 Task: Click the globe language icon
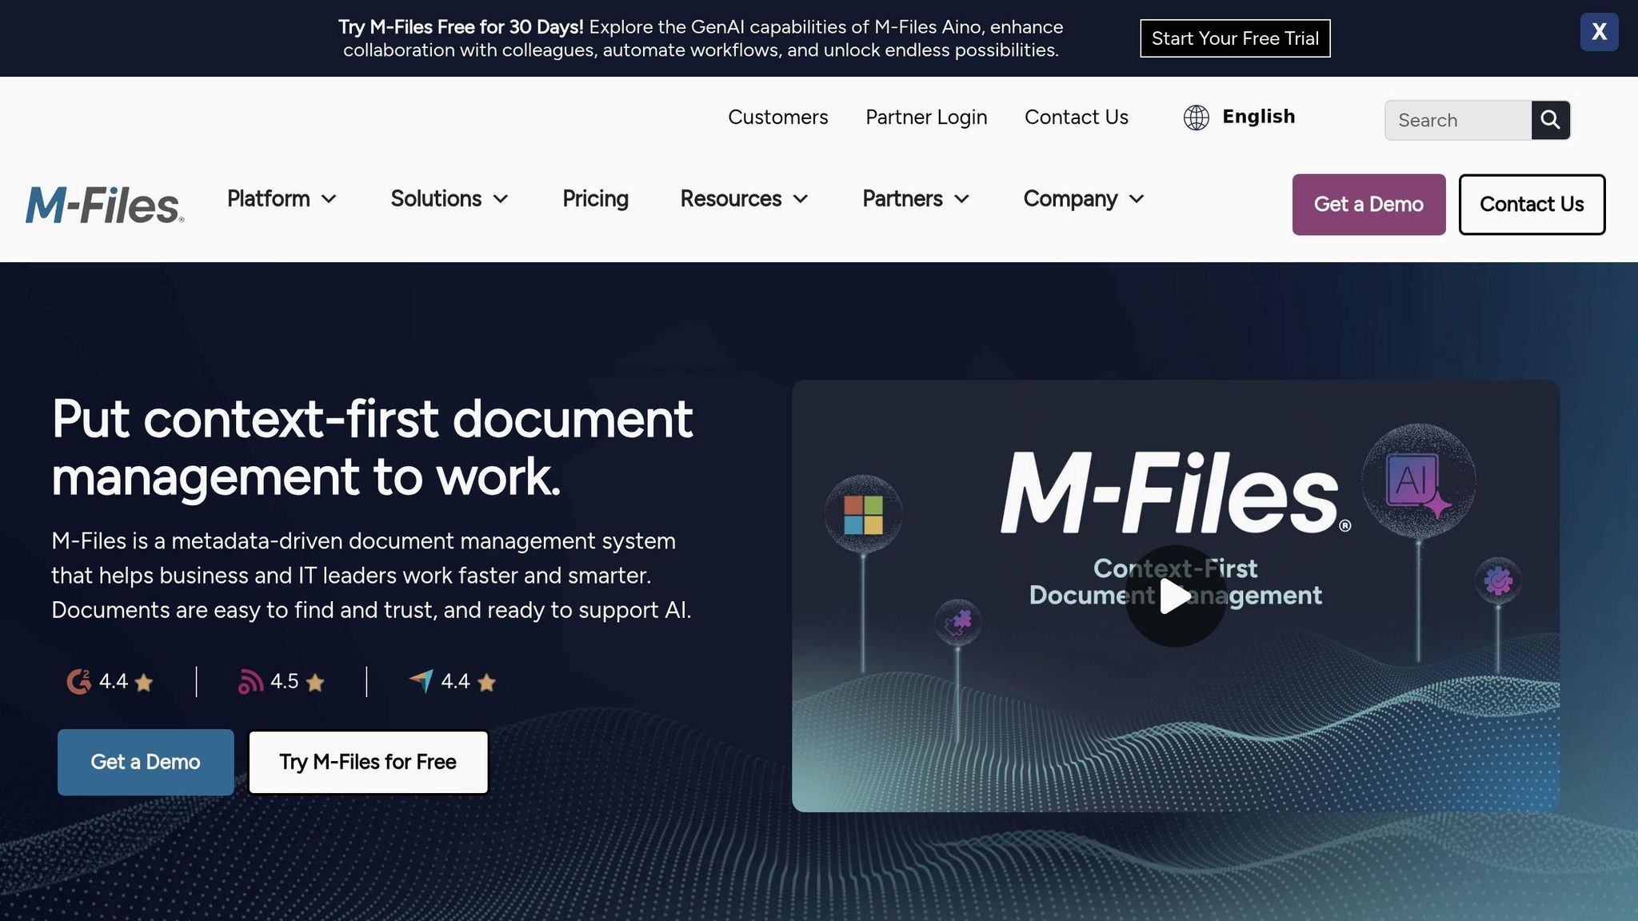tap(1196, 118)
